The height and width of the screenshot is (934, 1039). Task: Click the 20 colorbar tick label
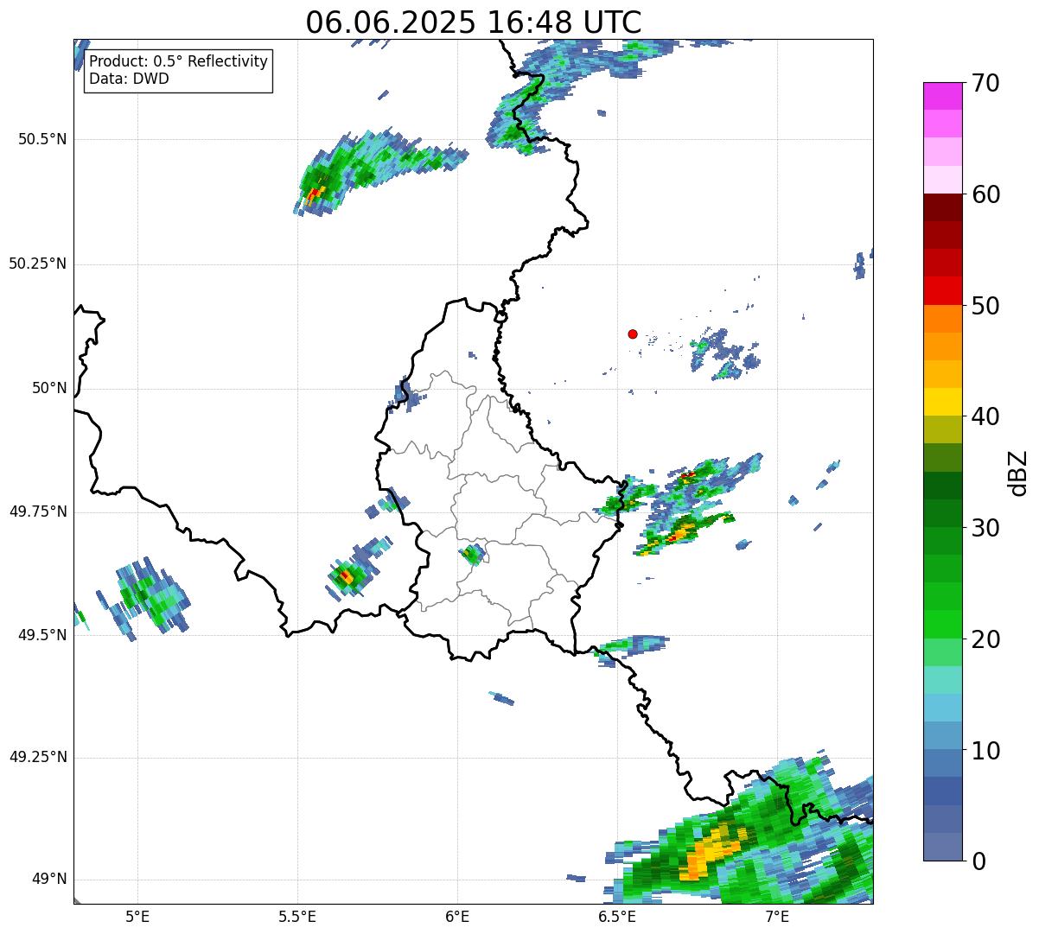pyautogui.click(x=985, y=639)
